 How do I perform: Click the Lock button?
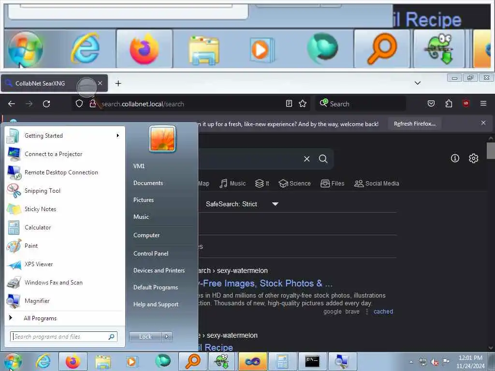145,337
